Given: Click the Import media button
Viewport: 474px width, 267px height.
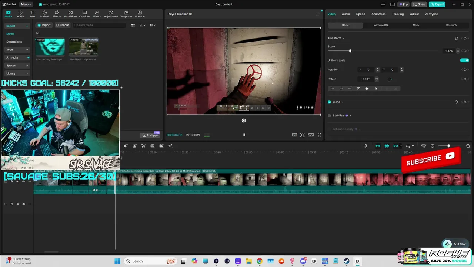Looking at the screenshot, I should pyautogui.click(x=44, y=25).
